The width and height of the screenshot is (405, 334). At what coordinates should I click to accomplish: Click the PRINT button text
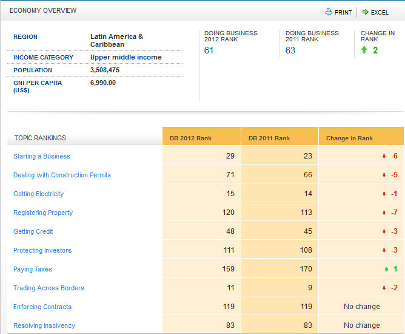pos(343,12)
